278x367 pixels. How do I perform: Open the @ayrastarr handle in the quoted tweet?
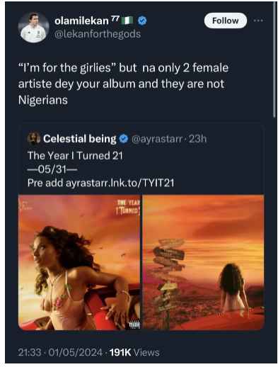156,139
